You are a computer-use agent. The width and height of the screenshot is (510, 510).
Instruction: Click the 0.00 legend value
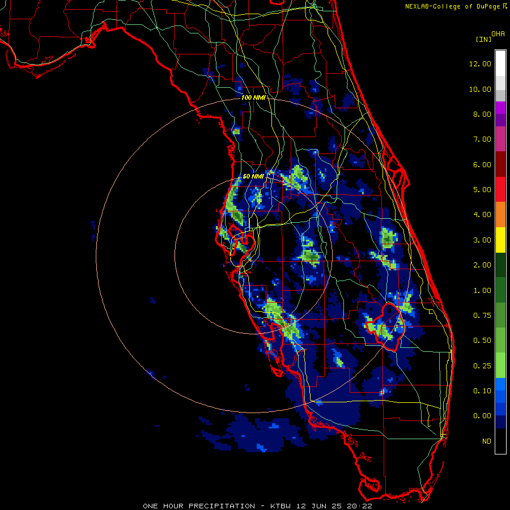(x=482, y=416)
